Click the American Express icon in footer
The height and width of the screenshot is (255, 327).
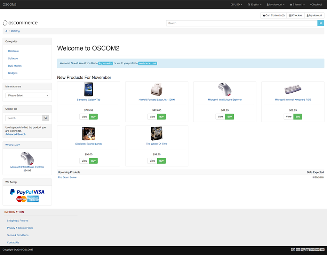pos(298,249)
